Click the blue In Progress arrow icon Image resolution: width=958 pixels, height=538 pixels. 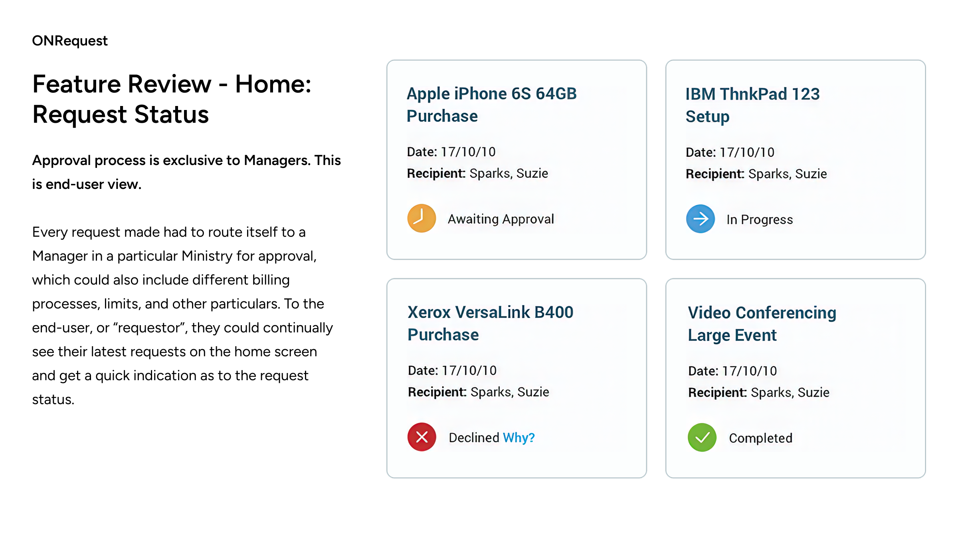point(701,219)
